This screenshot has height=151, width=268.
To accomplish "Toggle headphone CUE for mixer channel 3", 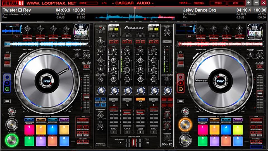I will pos(114,99).
